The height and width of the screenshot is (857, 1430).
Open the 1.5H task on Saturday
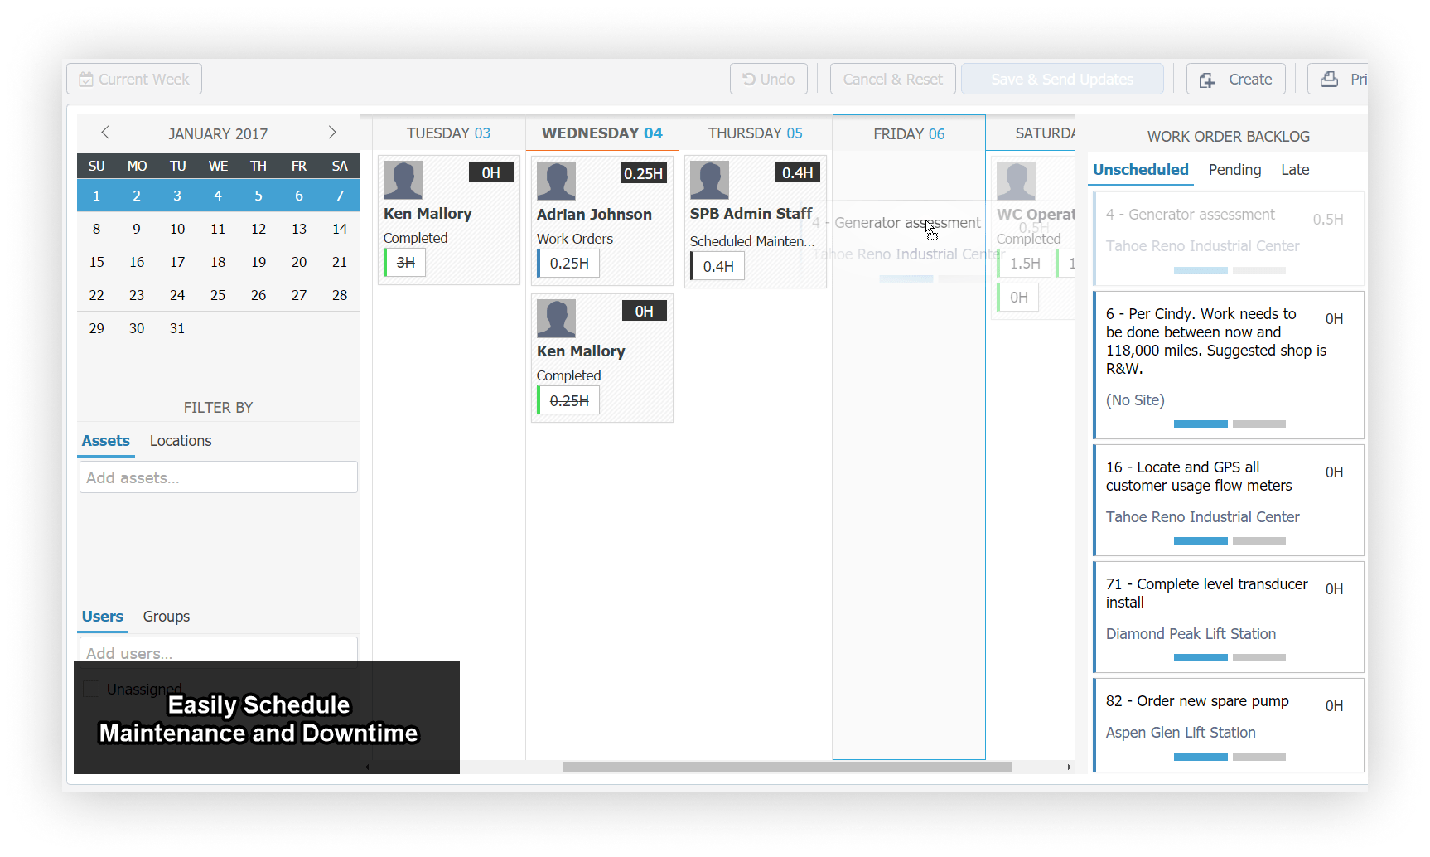tap(1024, 264)
